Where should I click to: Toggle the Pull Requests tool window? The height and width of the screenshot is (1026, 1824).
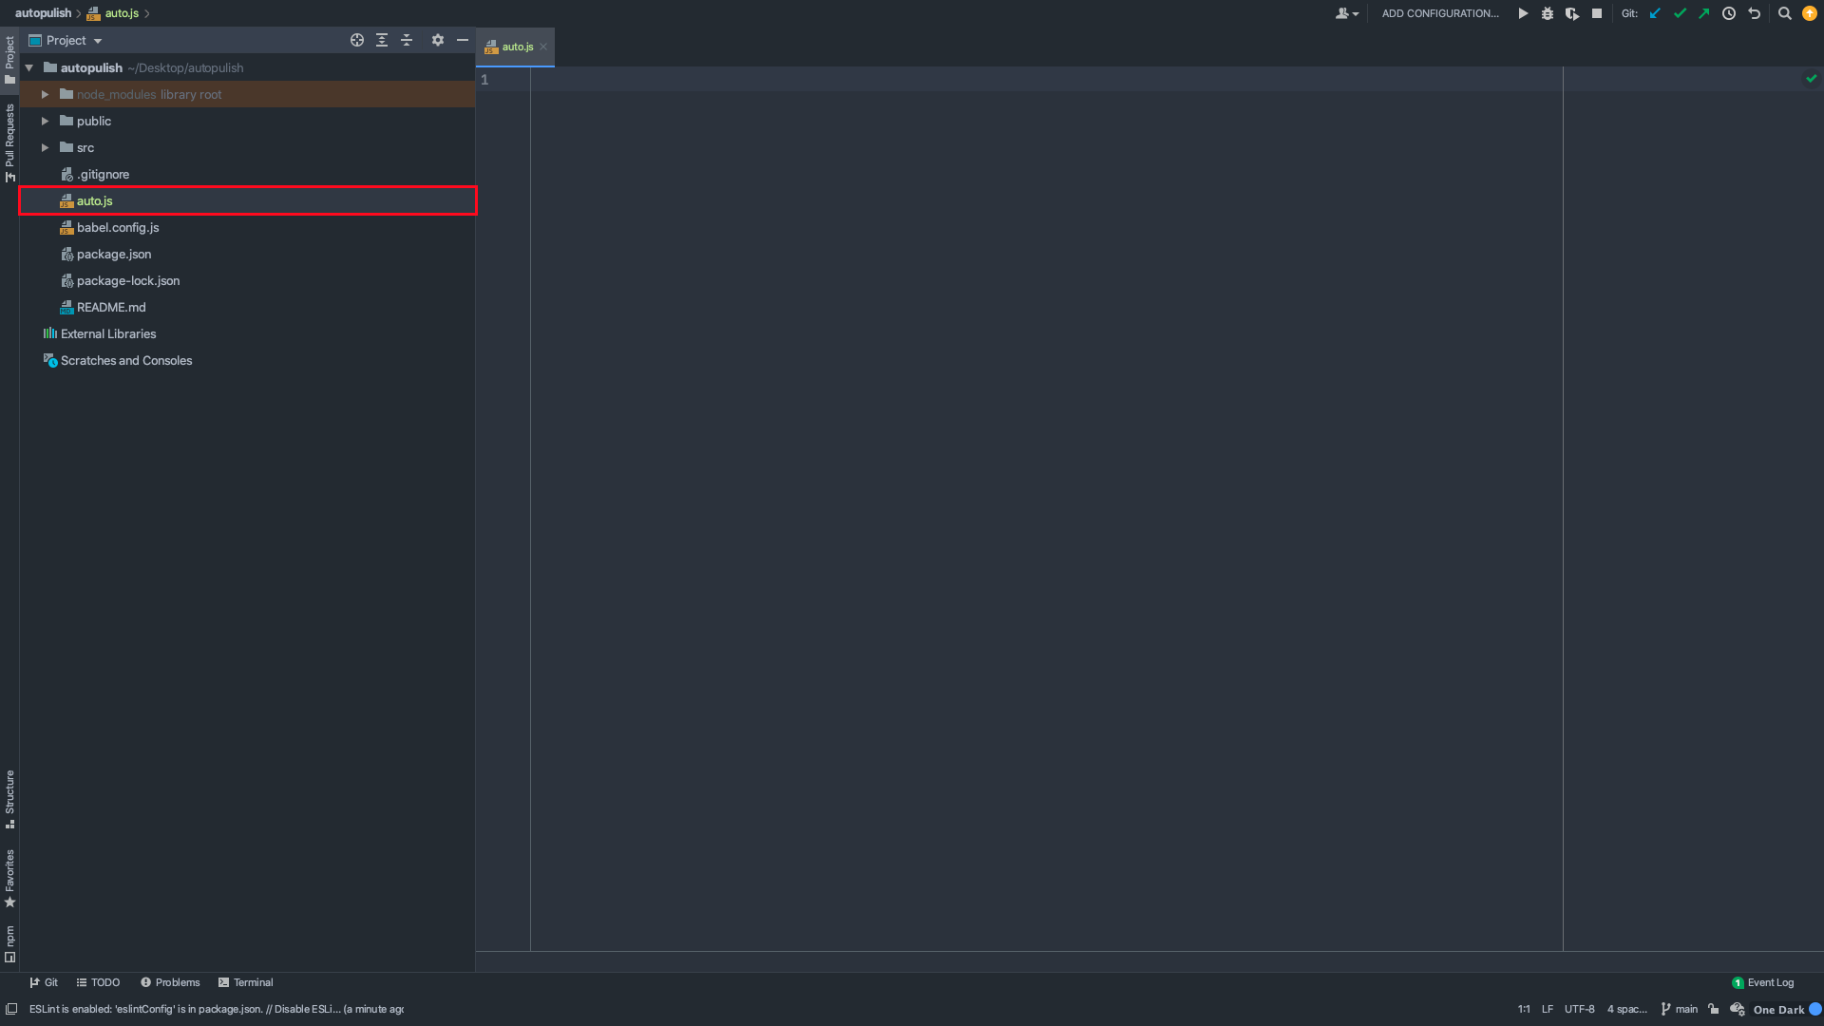pyautogui.click(x=9, y=142)
